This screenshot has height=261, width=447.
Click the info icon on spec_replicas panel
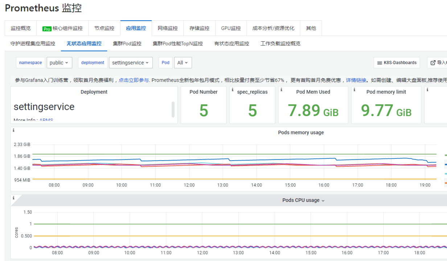tap(233, 90)
